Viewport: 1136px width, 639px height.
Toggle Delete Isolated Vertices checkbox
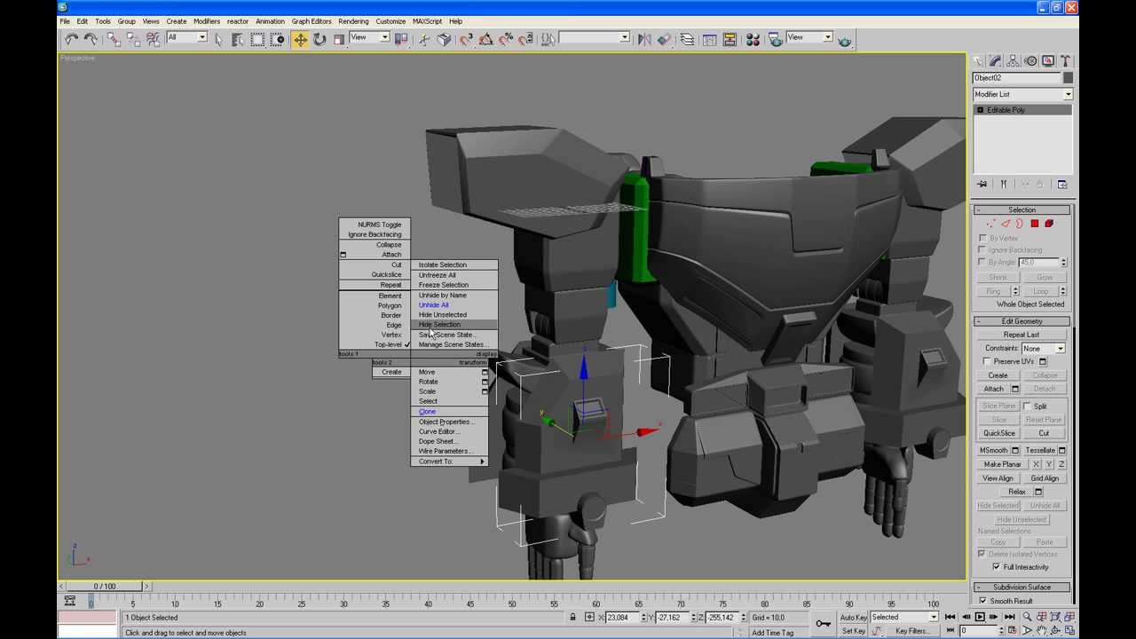tap(982, 554)
